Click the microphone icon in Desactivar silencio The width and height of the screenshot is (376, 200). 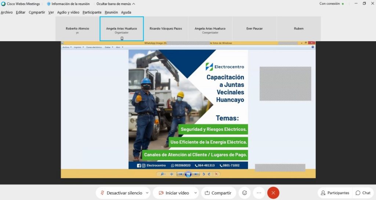tap(102, 193)
